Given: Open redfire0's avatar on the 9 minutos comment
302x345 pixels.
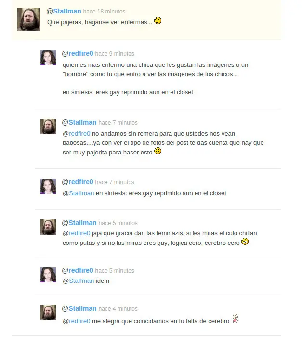Looking at the screenshot, I should click(x=48, y=58).
